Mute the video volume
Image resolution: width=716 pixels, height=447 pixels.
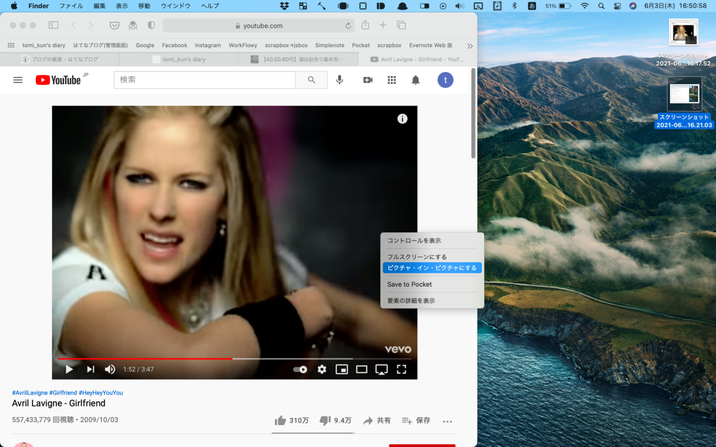pyautogui.click(x=110, y=370)
